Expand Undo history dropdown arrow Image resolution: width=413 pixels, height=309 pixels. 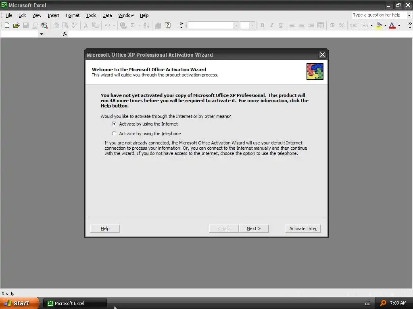pyautogui.click(x=114, y=25)
